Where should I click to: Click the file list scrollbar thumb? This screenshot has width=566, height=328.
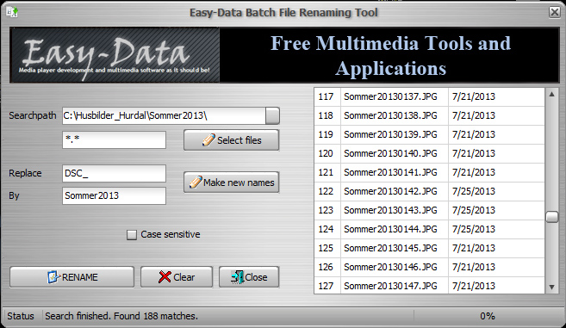point(551,217)
